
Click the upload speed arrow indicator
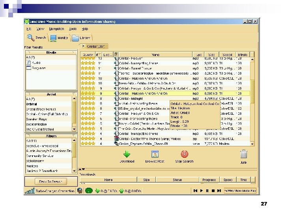coord(121,191)
